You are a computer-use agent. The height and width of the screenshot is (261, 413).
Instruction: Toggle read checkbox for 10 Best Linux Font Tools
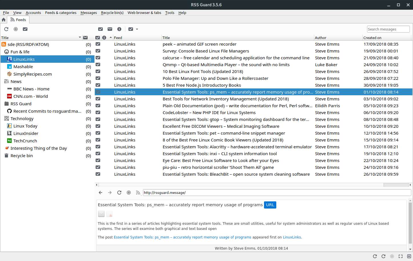[x=98, y=71]
